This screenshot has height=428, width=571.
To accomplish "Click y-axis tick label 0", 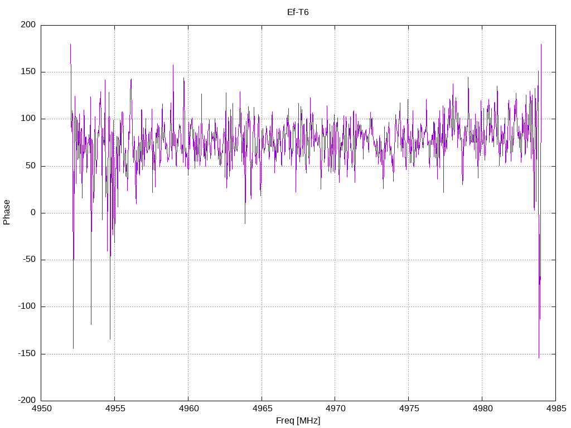I will pyautogui.click(x=33, y=212).
